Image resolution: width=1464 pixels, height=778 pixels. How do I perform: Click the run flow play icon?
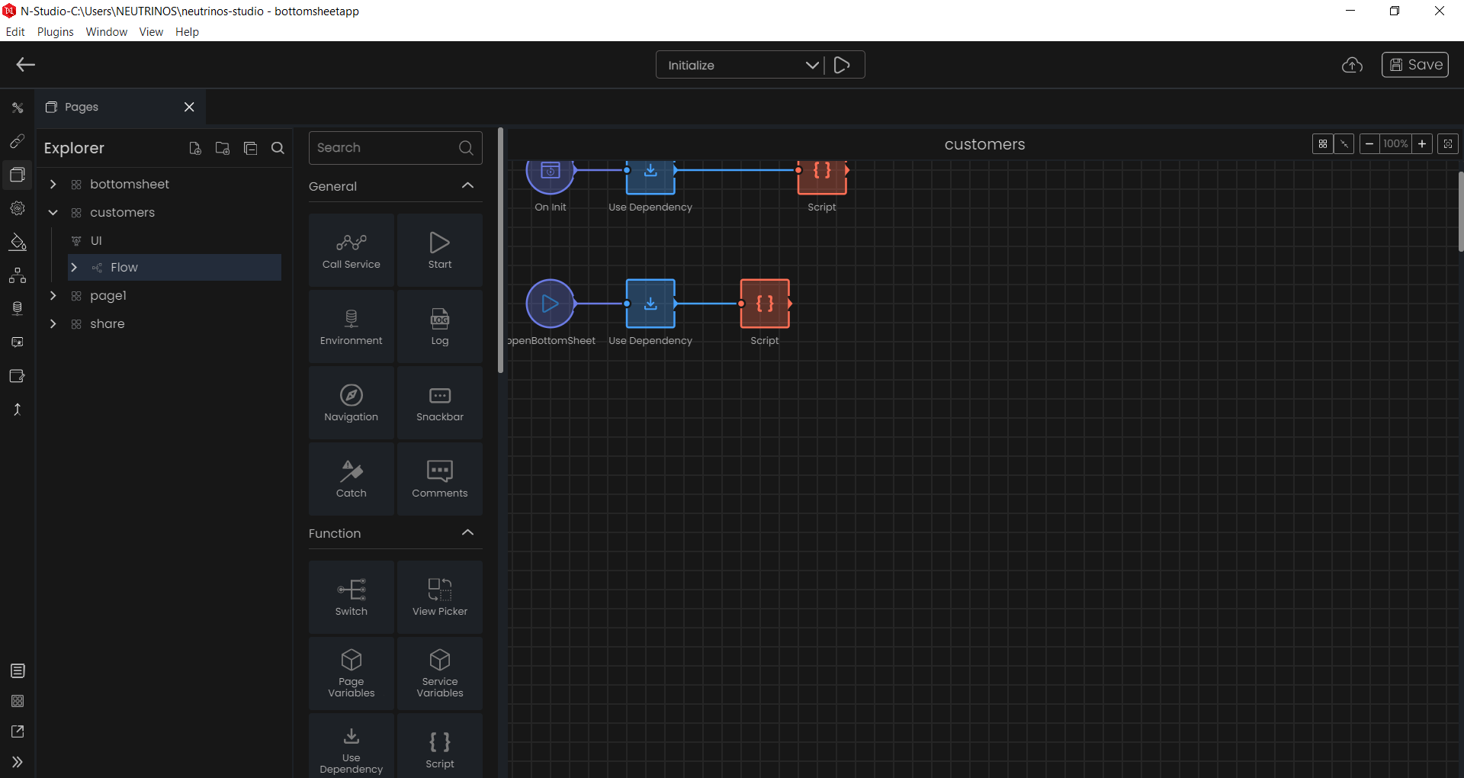click(842, 65)
